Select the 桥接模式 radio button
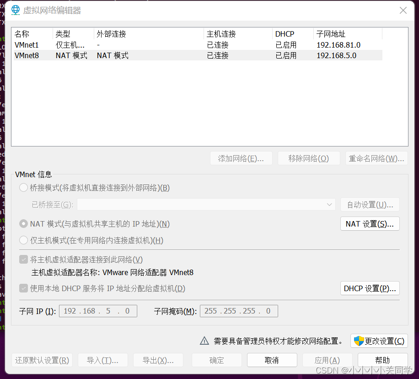 (x=23, y=188)
